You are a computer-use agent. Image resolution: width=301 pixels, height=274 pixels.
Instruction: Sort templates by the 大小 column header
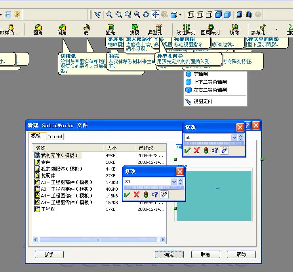[x=119, y=148]
